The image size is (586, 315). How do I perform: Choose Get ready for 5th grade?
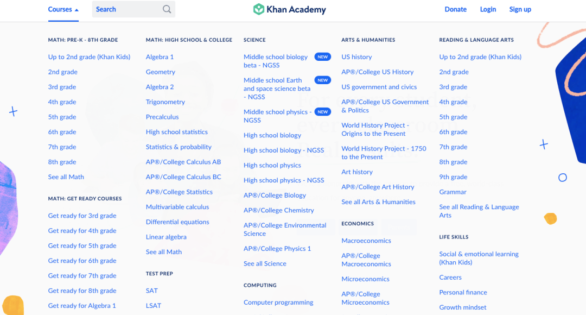[82, 245]
